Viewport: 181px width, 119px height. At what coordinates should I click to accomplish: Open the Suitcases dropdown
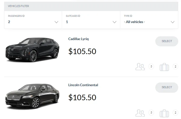click(x=91, y=22)
